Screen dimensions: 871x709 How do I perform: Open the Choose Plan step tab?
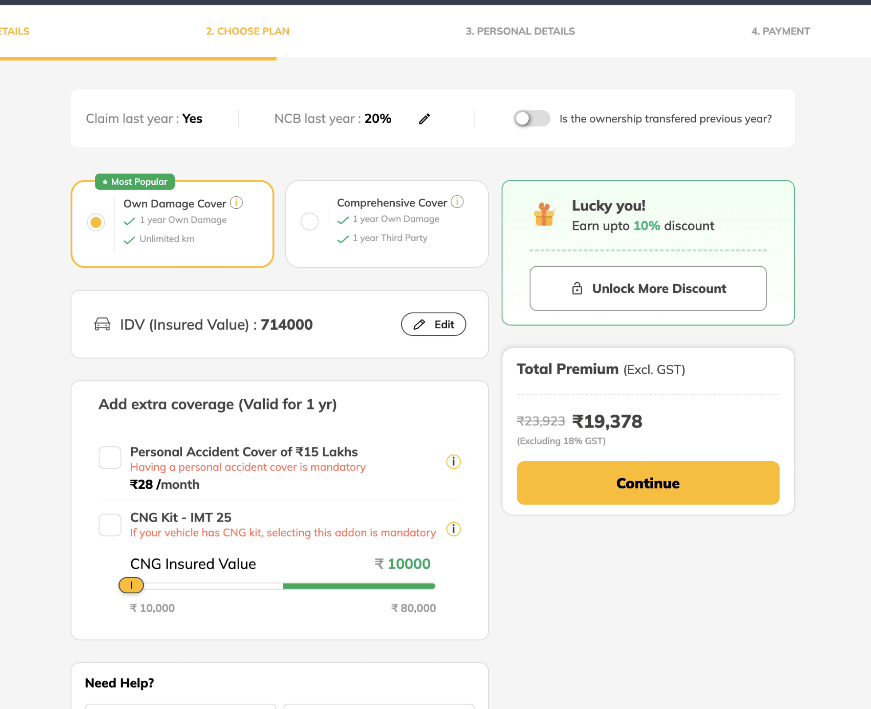247,31
